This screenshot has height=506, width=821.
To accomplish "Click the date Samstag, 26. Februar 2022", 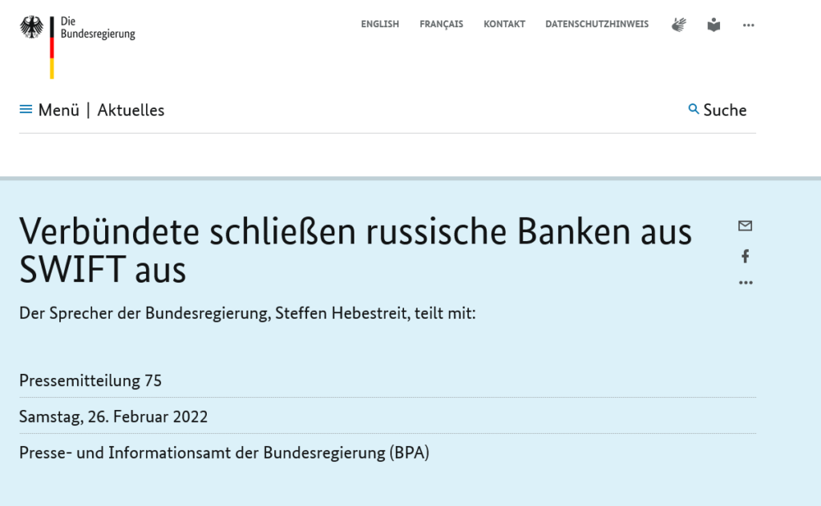I will tap(113, 416).
